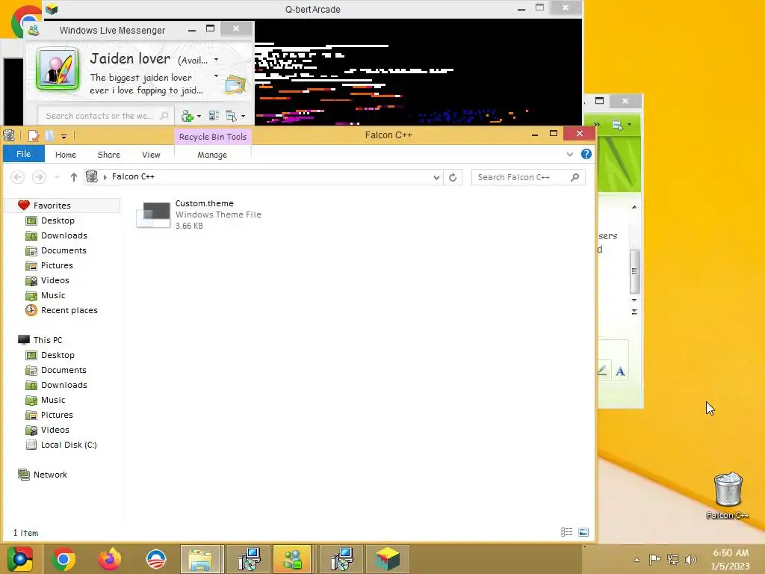Click the Properties quick access toolbar icon
The width and height of the screenshot is (765, 574).
click(33, 136)
